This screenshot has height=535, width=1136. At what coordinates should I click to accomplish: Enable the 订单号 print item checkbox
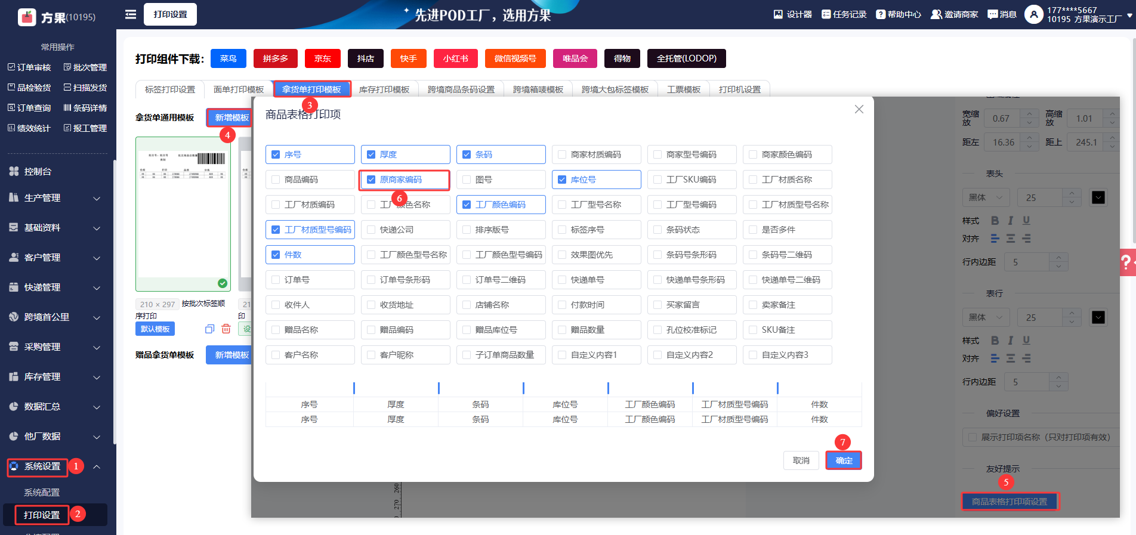276,280
